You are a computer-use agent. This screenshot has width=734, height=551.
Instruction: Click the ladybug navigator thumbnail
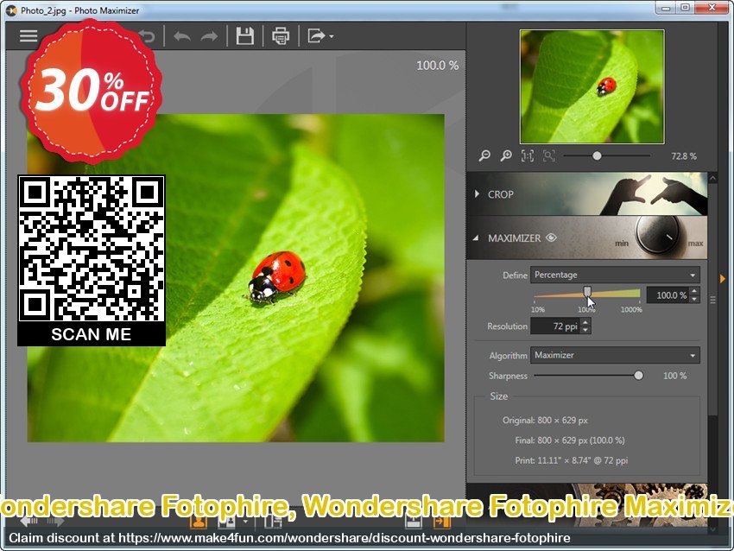pos(592,86)
